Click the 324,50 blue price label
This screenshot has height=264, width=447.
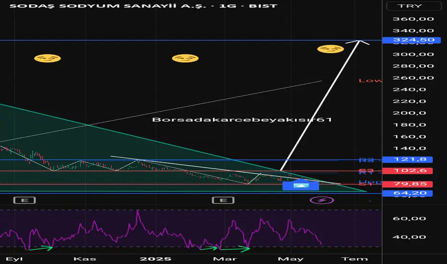412,40
